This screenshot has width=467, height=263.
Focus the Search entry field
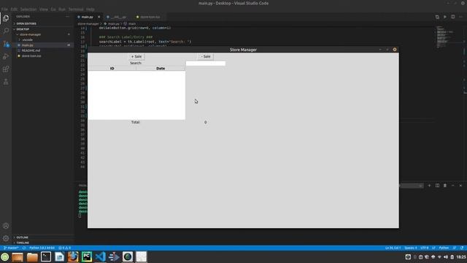[206, 64]
